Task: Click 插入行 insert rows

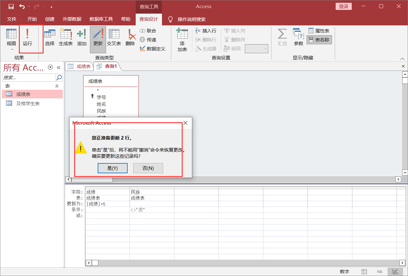Action: (206, 31)
